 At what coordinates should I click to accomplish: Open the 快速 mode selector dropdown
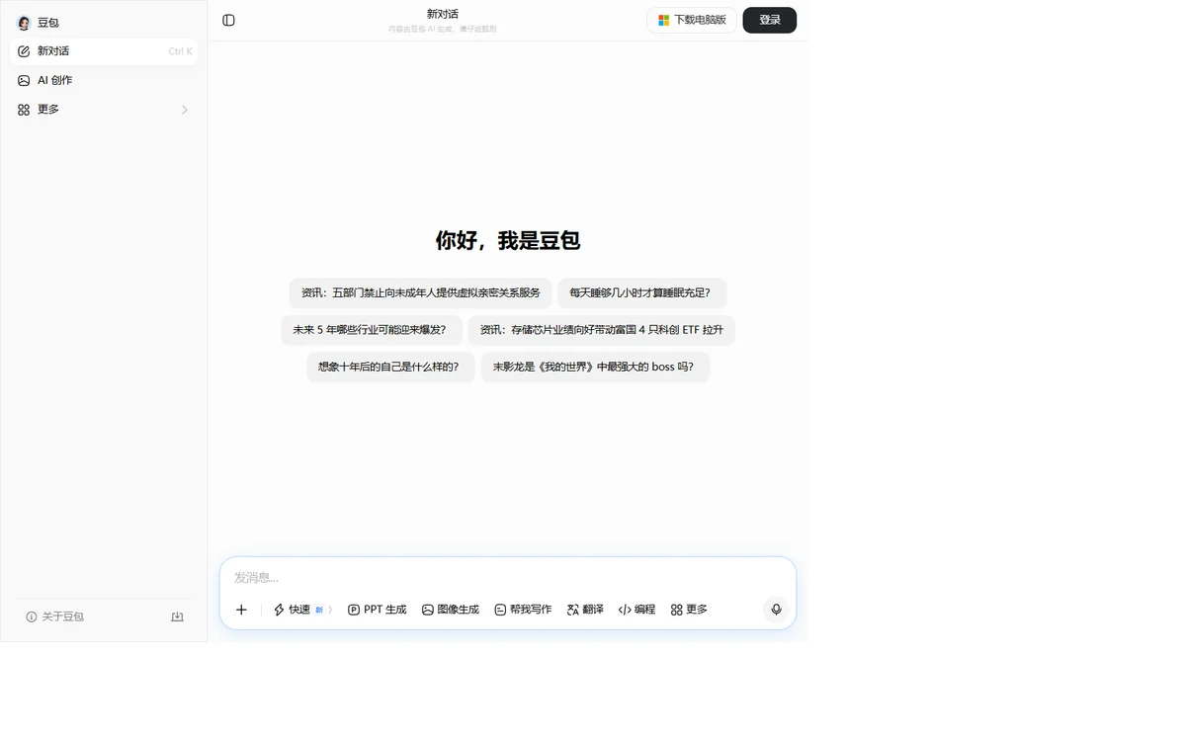point(302,610)
